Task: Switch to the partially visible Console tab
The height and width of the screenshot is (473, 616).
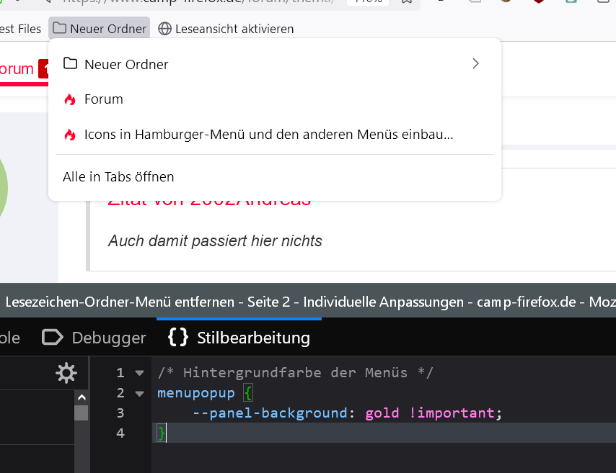Action: [9, 338]
